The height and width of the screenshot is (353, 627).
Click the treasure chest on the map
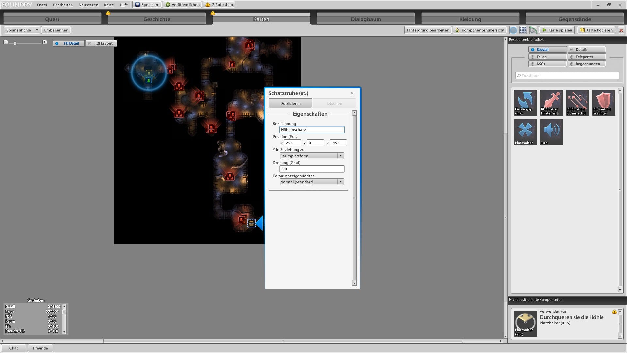[251, 223]
